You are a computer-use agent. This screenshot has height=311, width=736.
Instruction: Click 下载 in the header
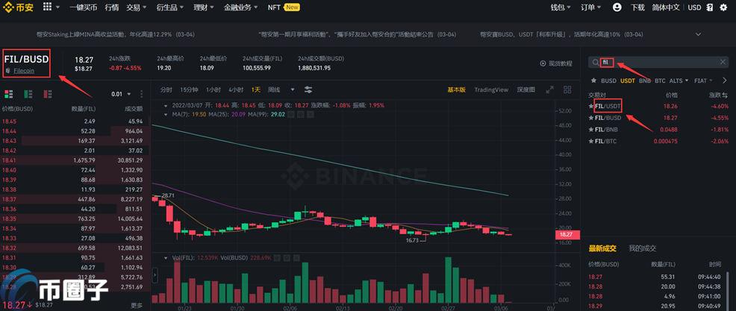(x=637, y=7)
